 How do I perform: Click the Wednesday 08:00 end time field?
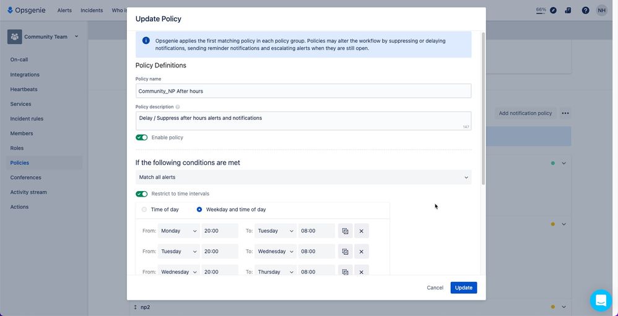316,252
